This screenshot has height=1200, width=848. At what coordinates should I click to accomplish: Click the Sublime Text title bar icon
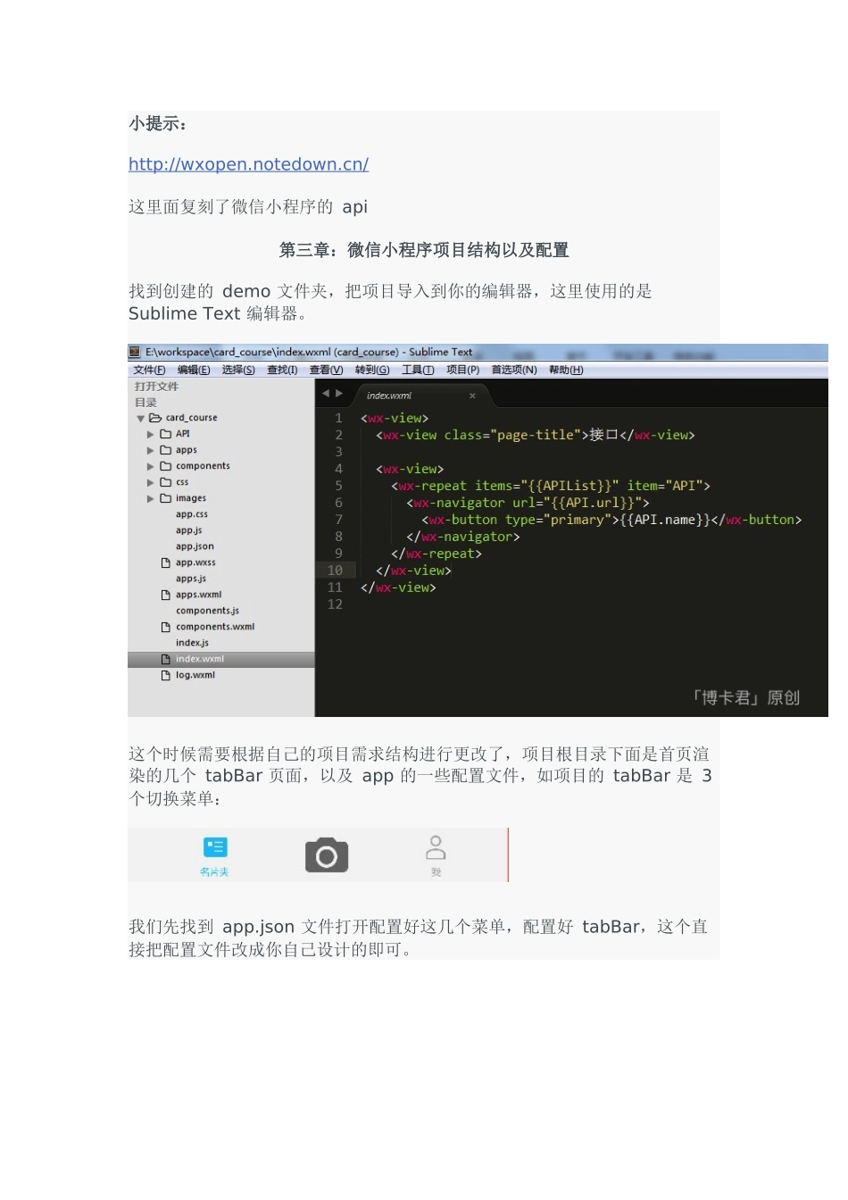(x=135, y=352)
